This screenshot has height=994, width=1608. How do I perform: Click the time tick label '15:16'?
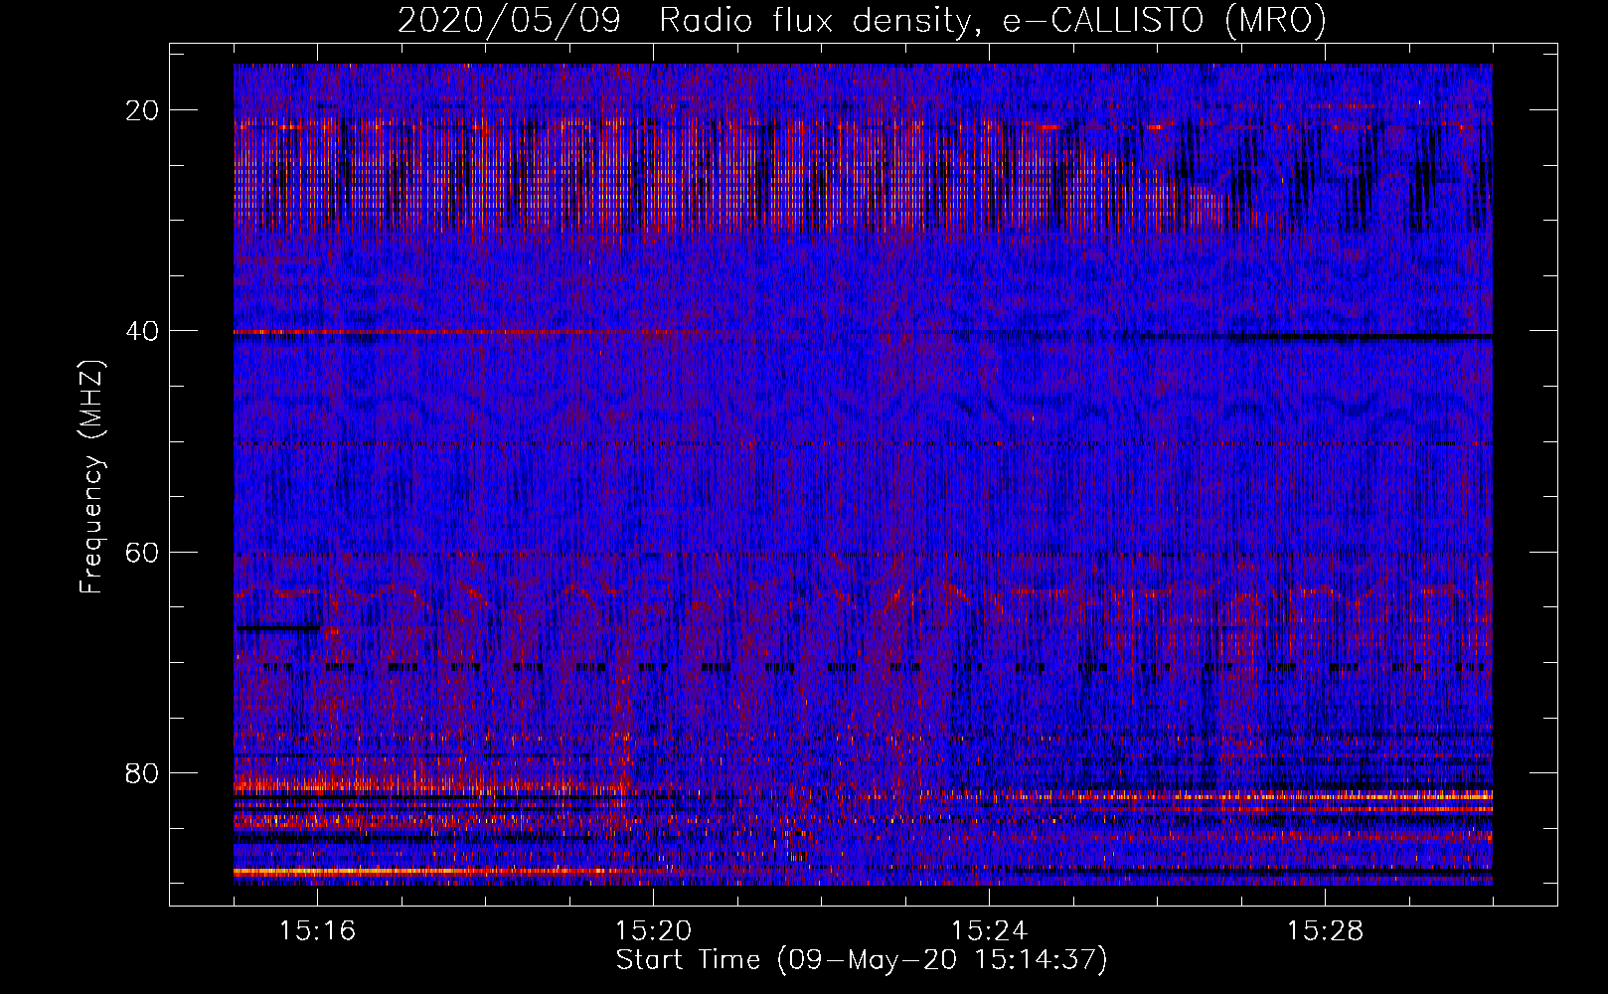pos(318,931)
